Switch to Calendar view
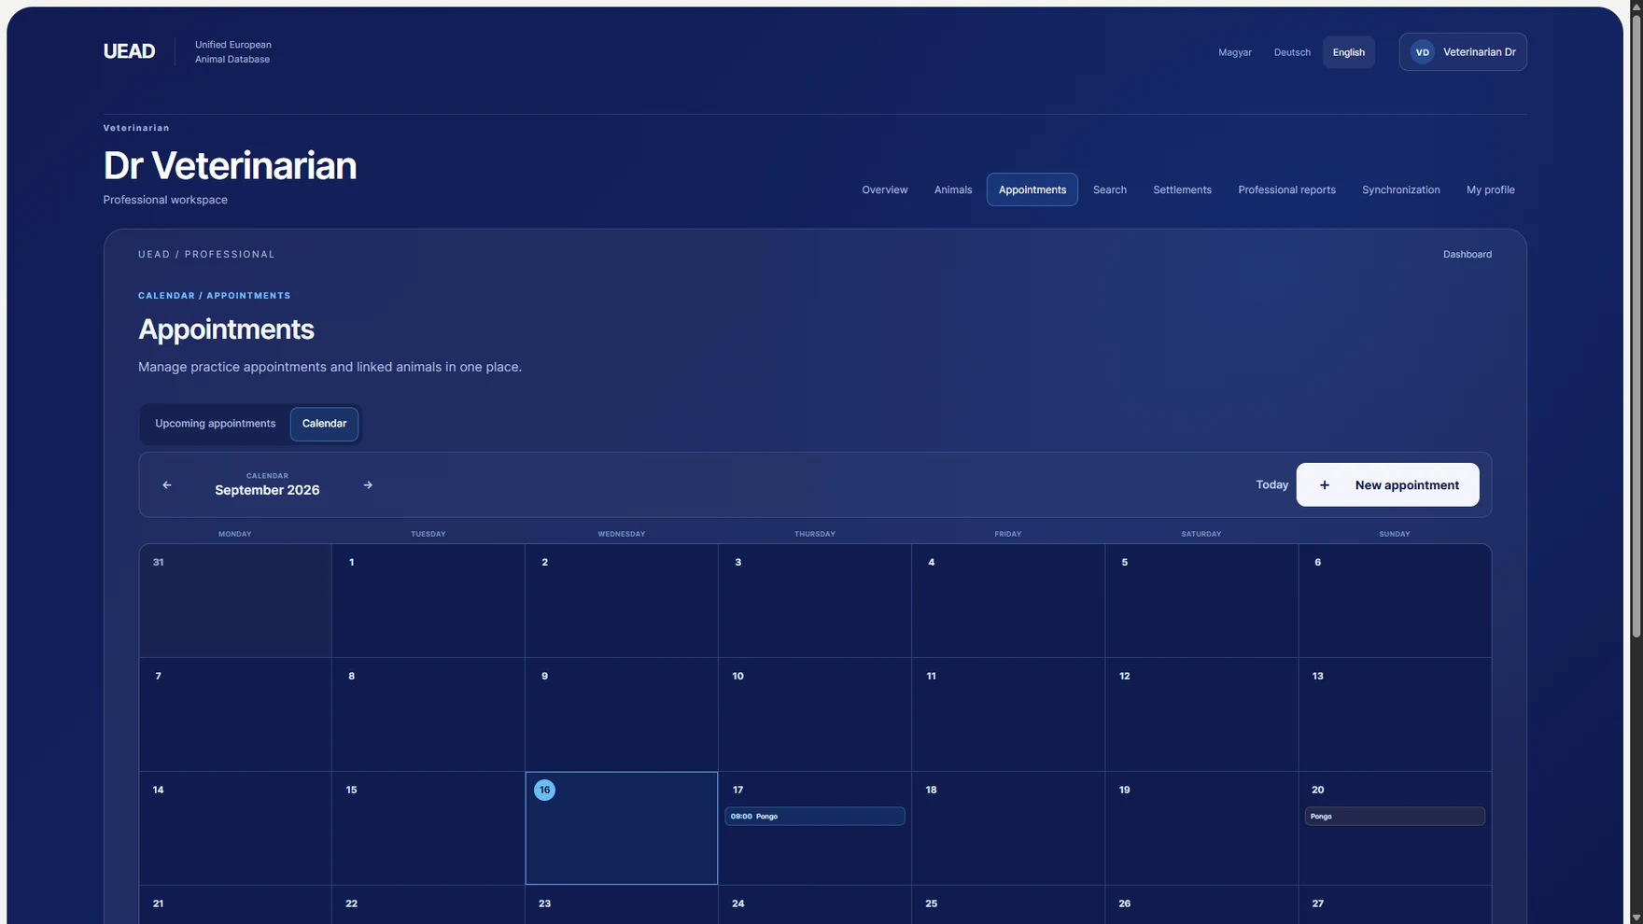Viewport: 1643px width, 924px height. 324,424
